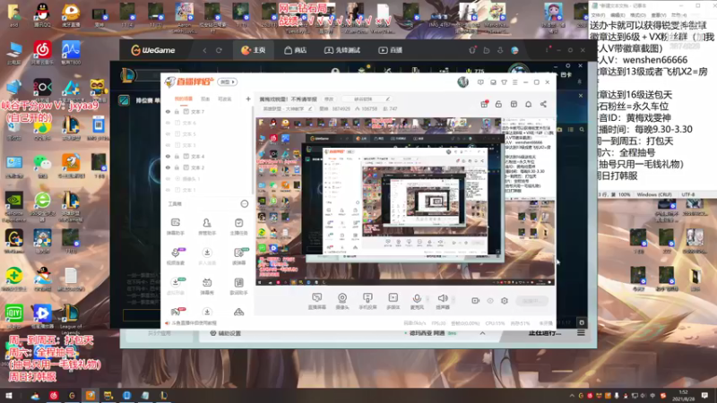Switch to WeGame 商店 tab
Viewport: 717px width, 403px height.
[x=296, y=50]
